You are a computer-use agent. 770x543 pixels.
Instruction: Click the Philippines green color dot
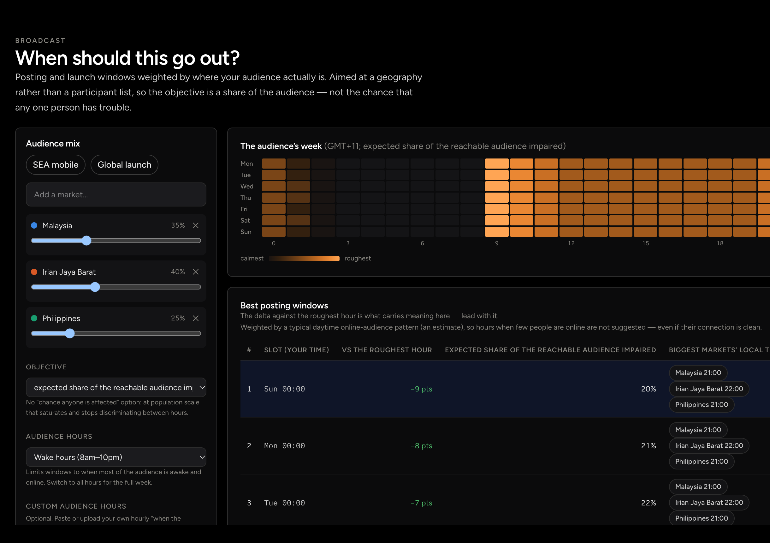click(x=34, y=318)
